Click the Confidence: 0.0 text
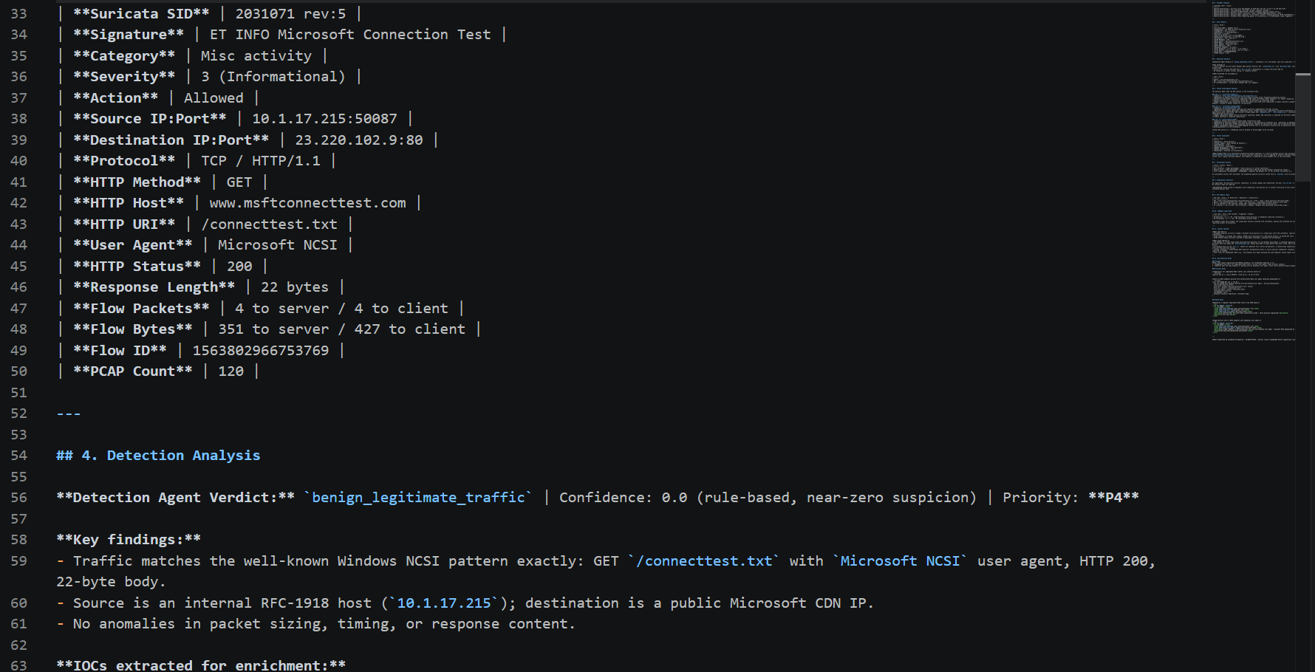 [624, 498]
